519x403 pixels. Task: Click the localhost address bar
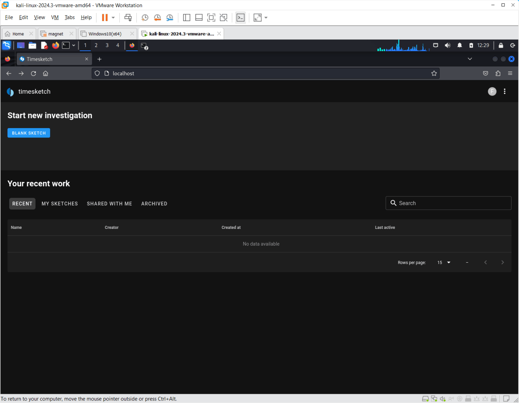[x=265, y=73]
